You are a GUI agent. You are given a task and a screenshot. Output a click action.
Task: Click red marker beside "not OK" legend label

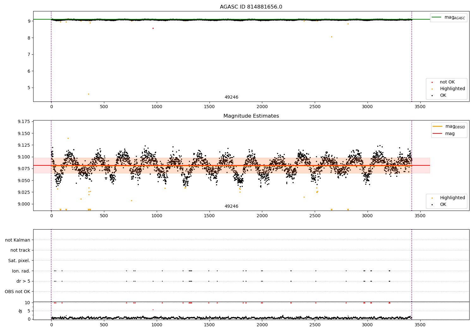tap(432, 83)
